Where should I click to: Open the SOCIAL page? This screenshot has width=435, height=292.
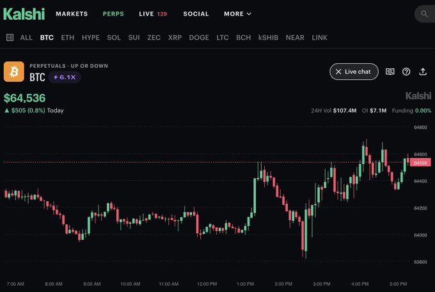point(196,14)
